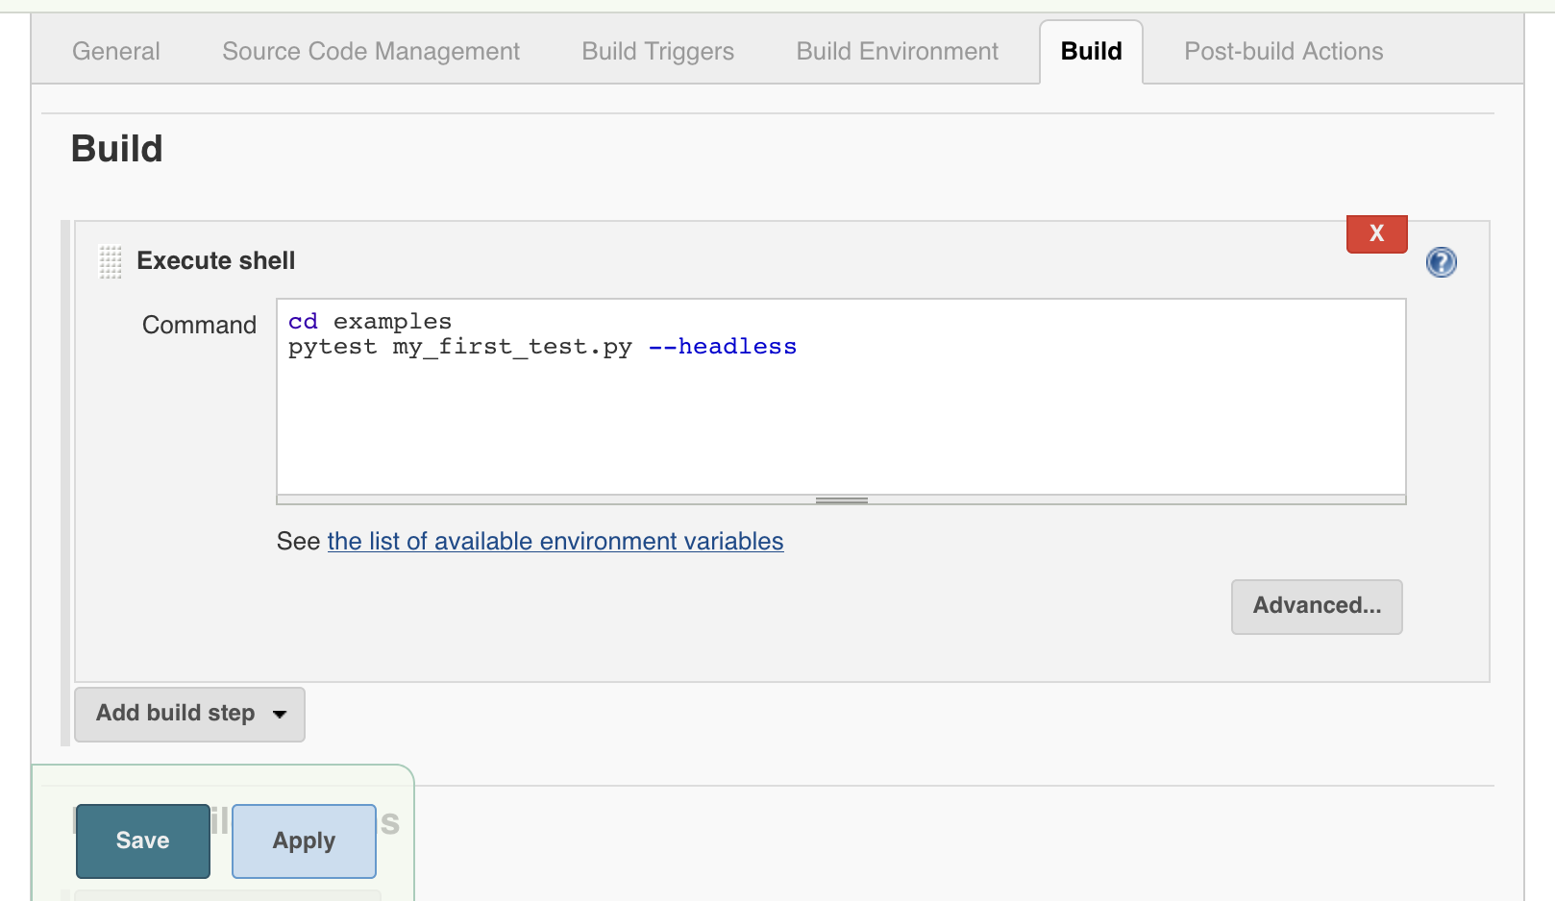1555x901 pixels.
Task: Click 'my_first_test.py' in the command
Action: (x=512, y=347)
